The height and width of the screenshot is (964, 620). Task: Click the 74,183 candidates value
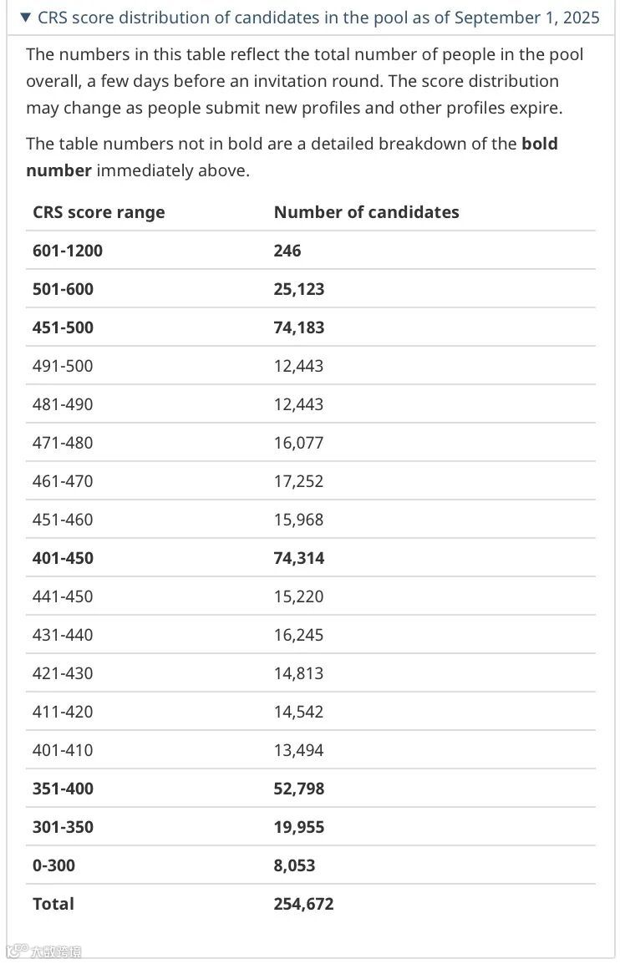point(299,327)
